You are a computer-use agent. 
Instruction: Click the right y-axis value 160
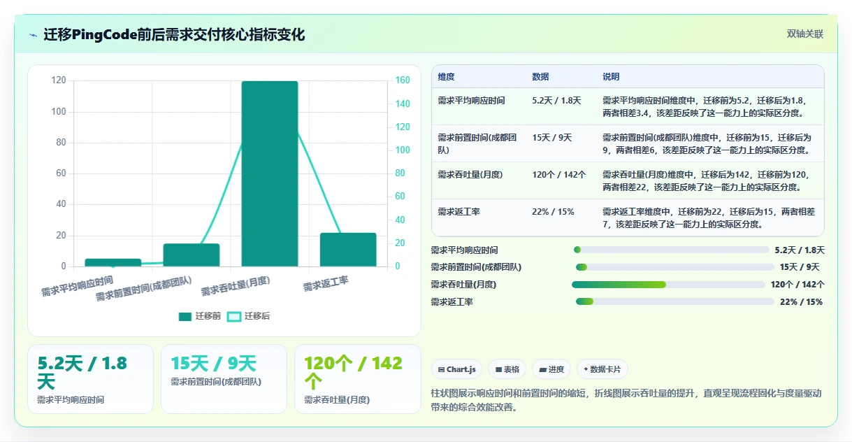tap(403, 80)
